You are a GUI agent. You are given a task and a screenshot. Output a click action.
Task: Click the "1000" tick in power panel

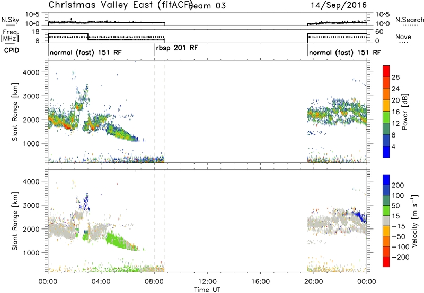click(31, 143)
